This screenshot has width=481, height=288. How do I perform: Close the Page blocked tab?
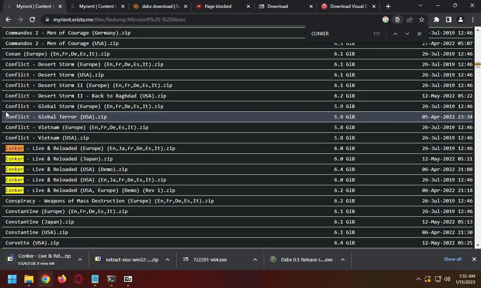(248, 6)
